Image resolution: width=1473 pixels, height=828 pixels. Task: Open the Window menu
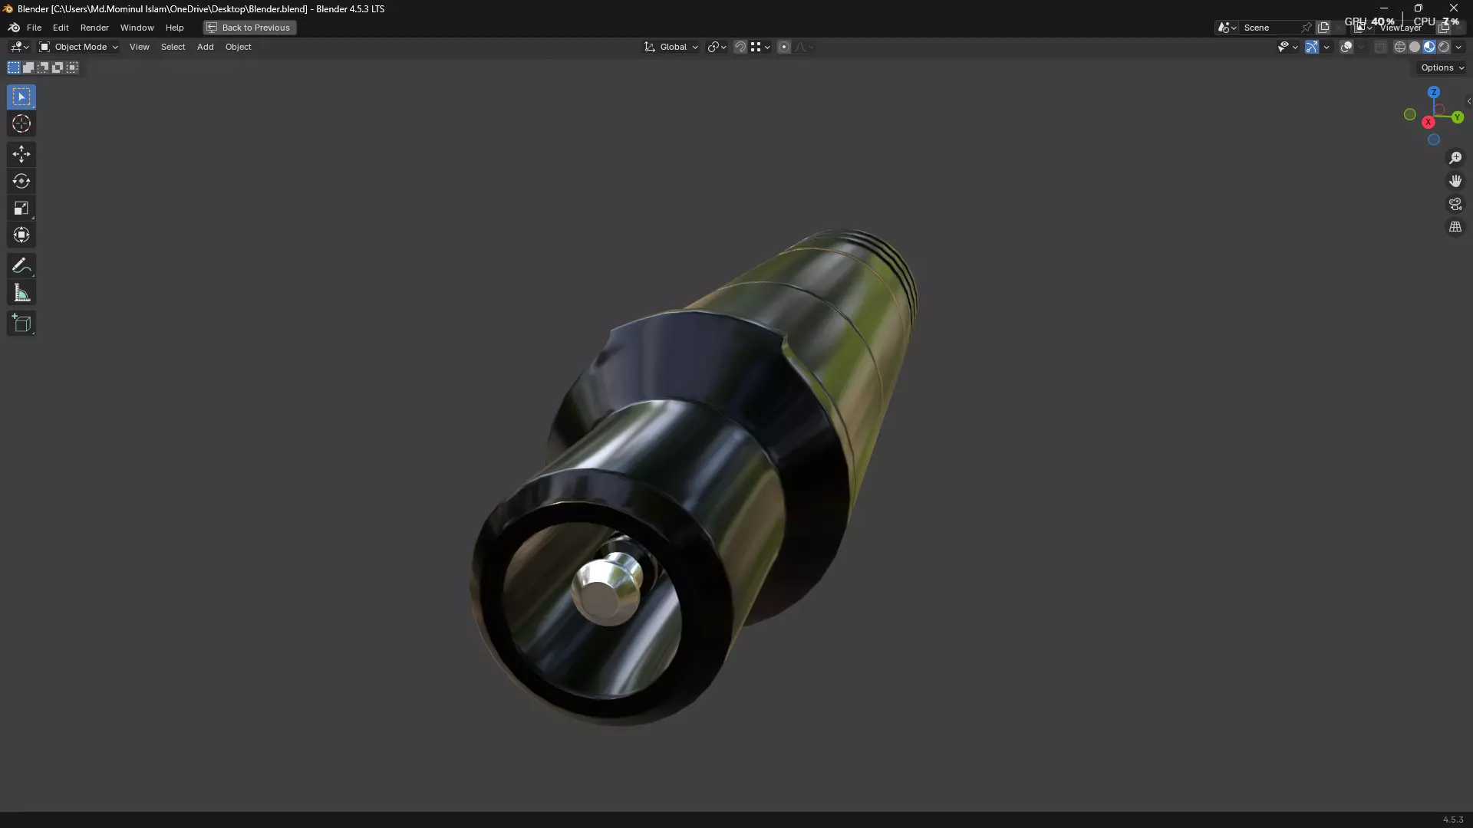click(137, 28)
